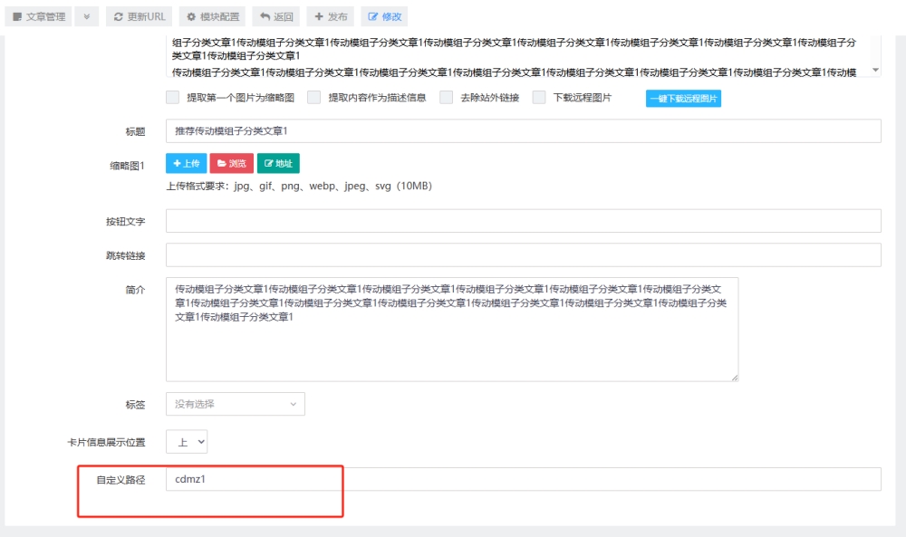Click inside the 简介 textarea

(x=452, y=330)
